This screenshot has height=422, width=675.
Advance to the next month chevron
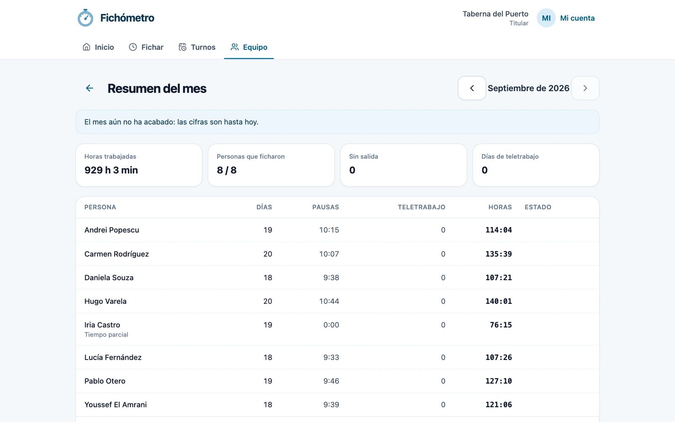(585, 88)
